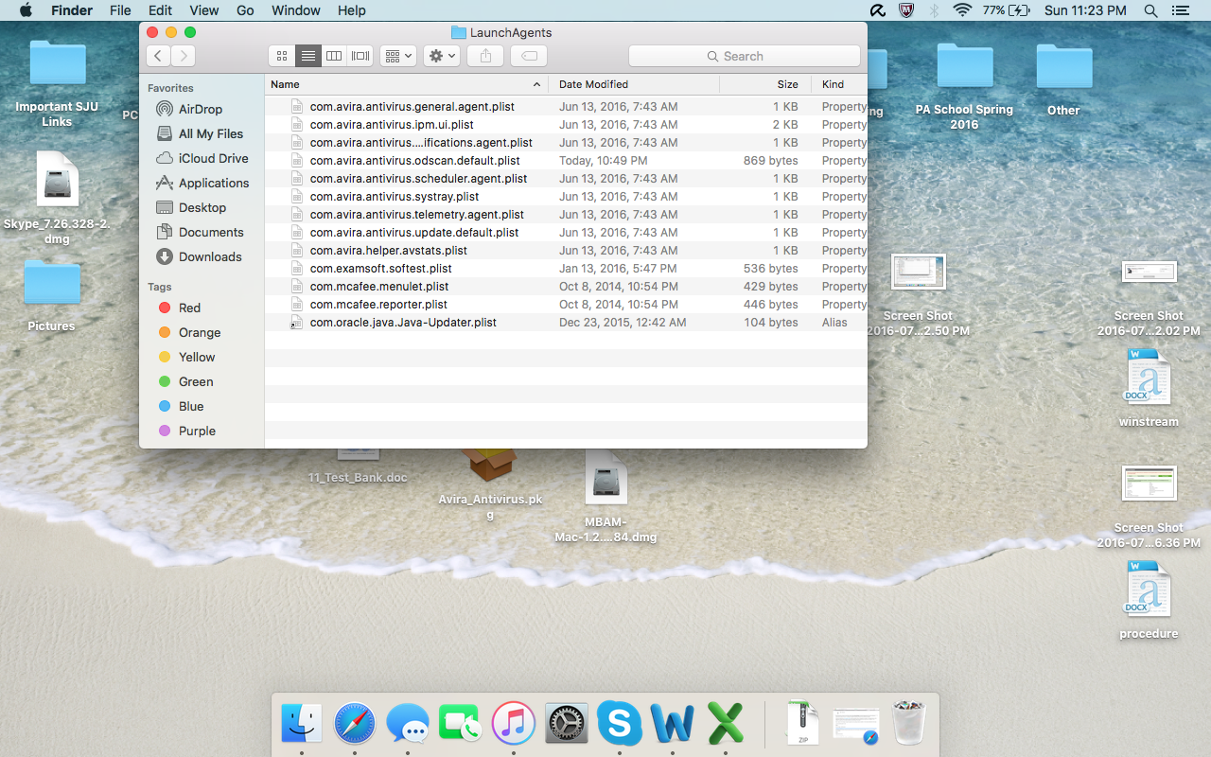Focus the Finder Search field
Image resolution: width=1211 pixels, height=757 pixels.
(x=745, y=56)
